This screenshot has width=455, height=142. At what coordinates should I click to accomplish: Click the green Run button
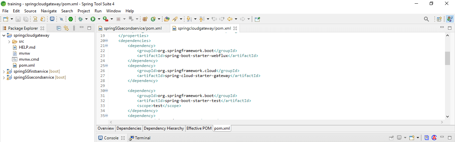pos(93,19)
